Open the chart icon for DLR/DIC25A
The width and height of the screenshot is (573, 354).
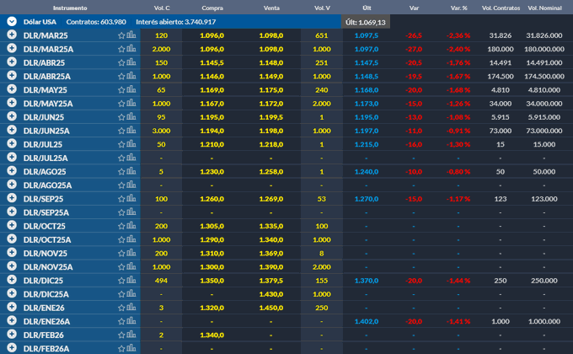[x=131, y=294]
